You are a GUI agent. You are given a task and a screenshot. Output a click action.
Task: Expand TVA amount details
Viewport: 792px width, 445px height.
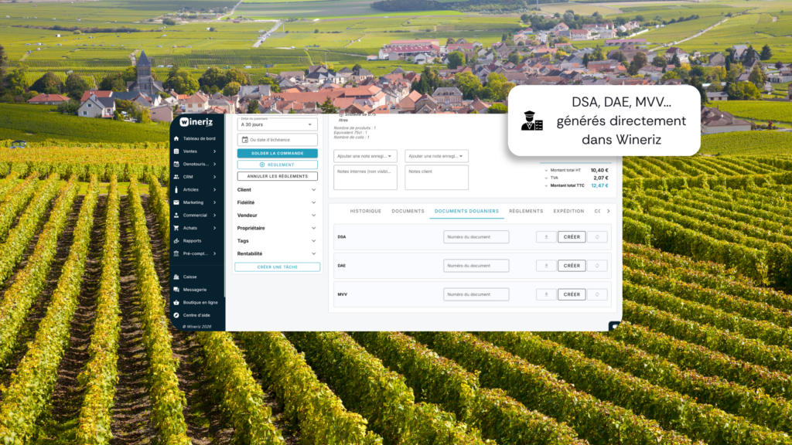pos(546,178)
